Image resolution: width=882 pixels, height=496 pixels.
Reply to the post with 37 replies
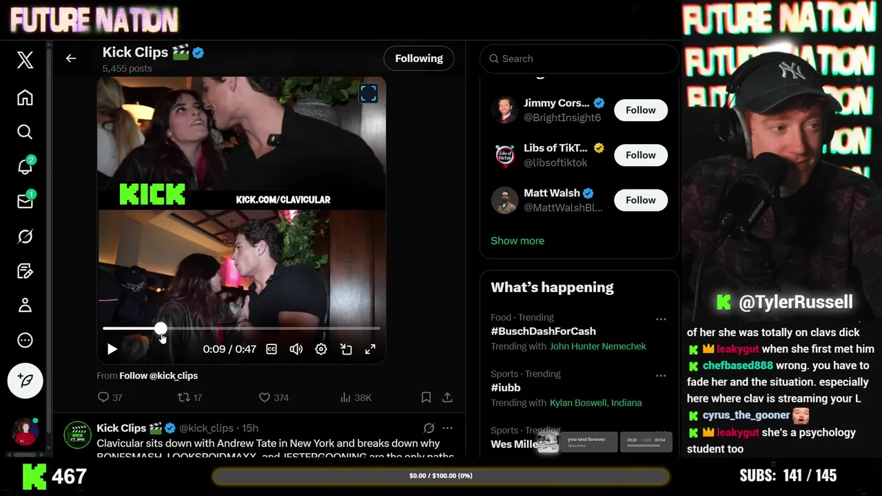click(x=110, y=397)
